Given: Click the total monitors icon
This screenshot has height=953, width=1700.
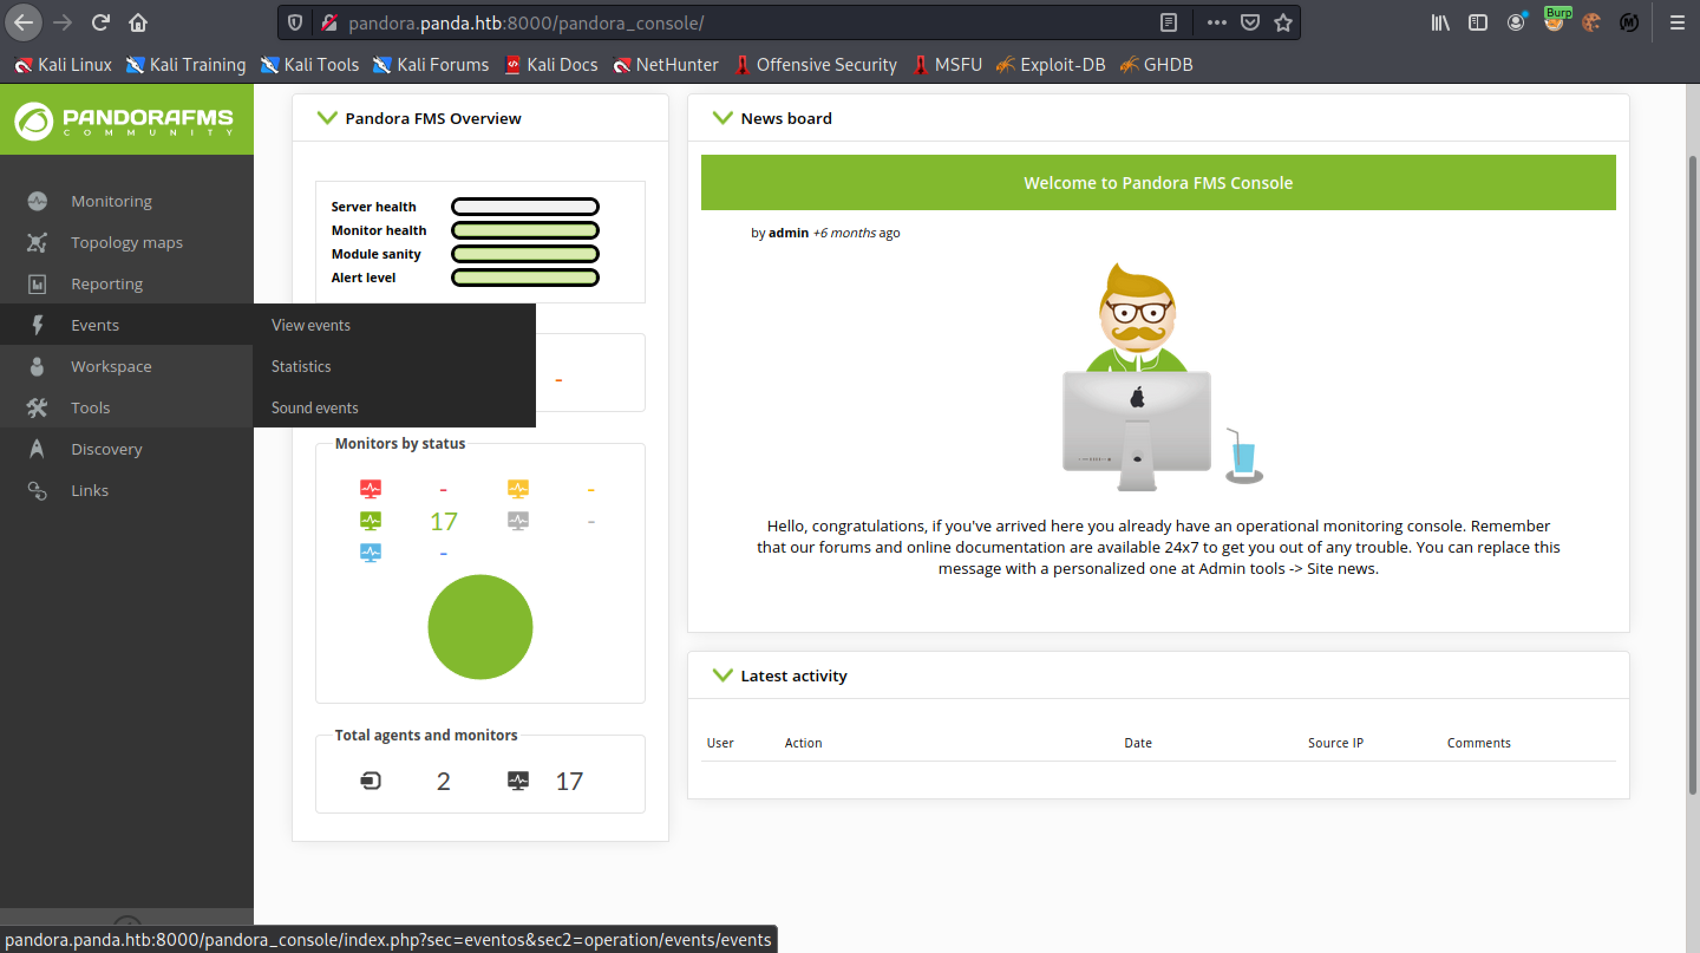Looking at the screenshot, I should pyautogui.click(x=518, y=781).
